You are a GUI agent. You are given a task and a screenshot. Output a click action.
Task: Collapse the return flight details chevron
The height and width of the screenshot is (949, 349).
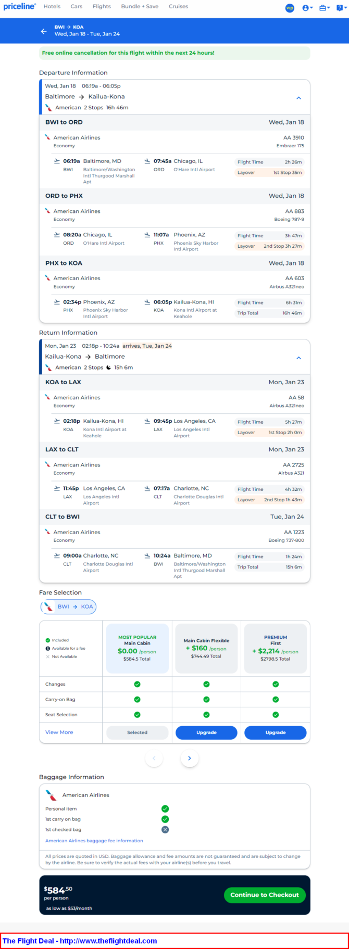tap(298, 358)
